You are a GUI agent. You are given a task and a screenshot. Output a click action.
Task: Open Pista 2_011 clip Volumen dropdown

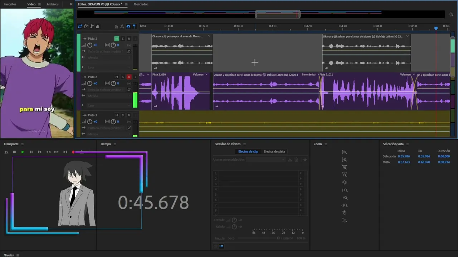pos(414,75)
